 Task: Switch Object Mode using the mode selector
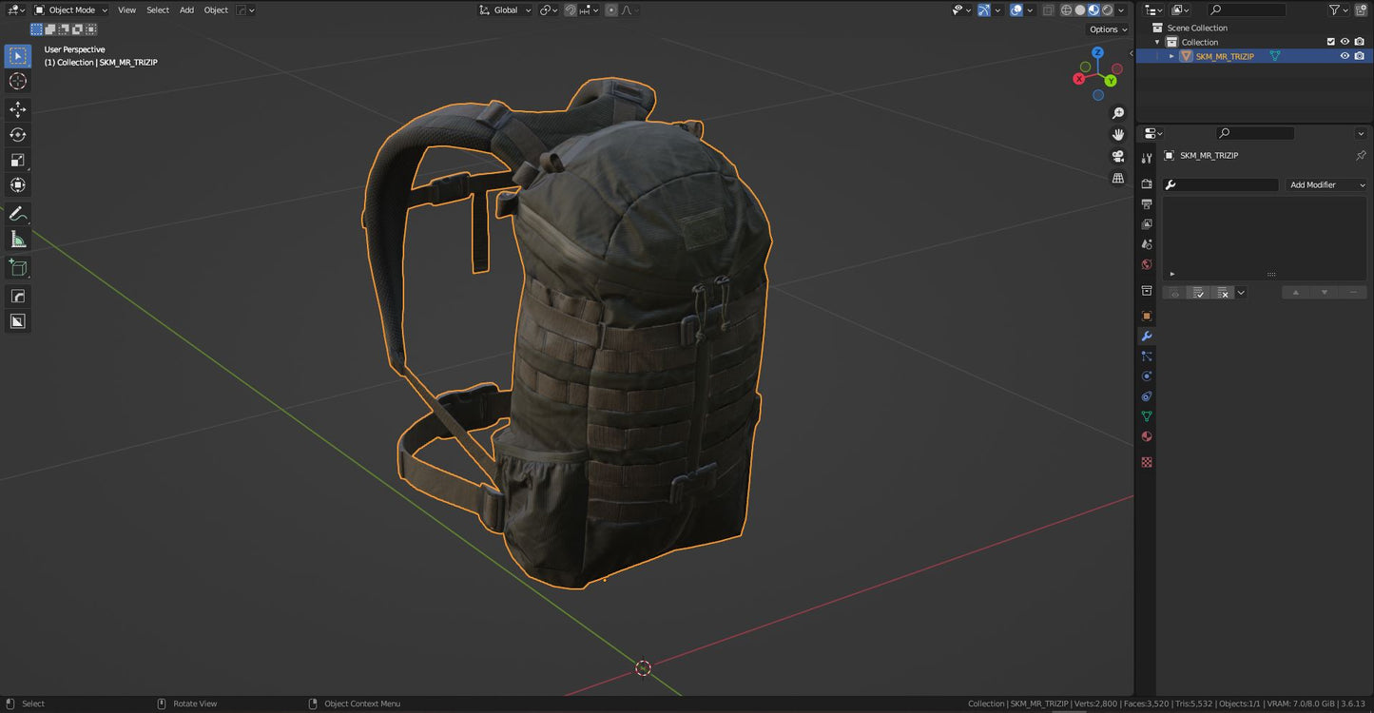70,10
